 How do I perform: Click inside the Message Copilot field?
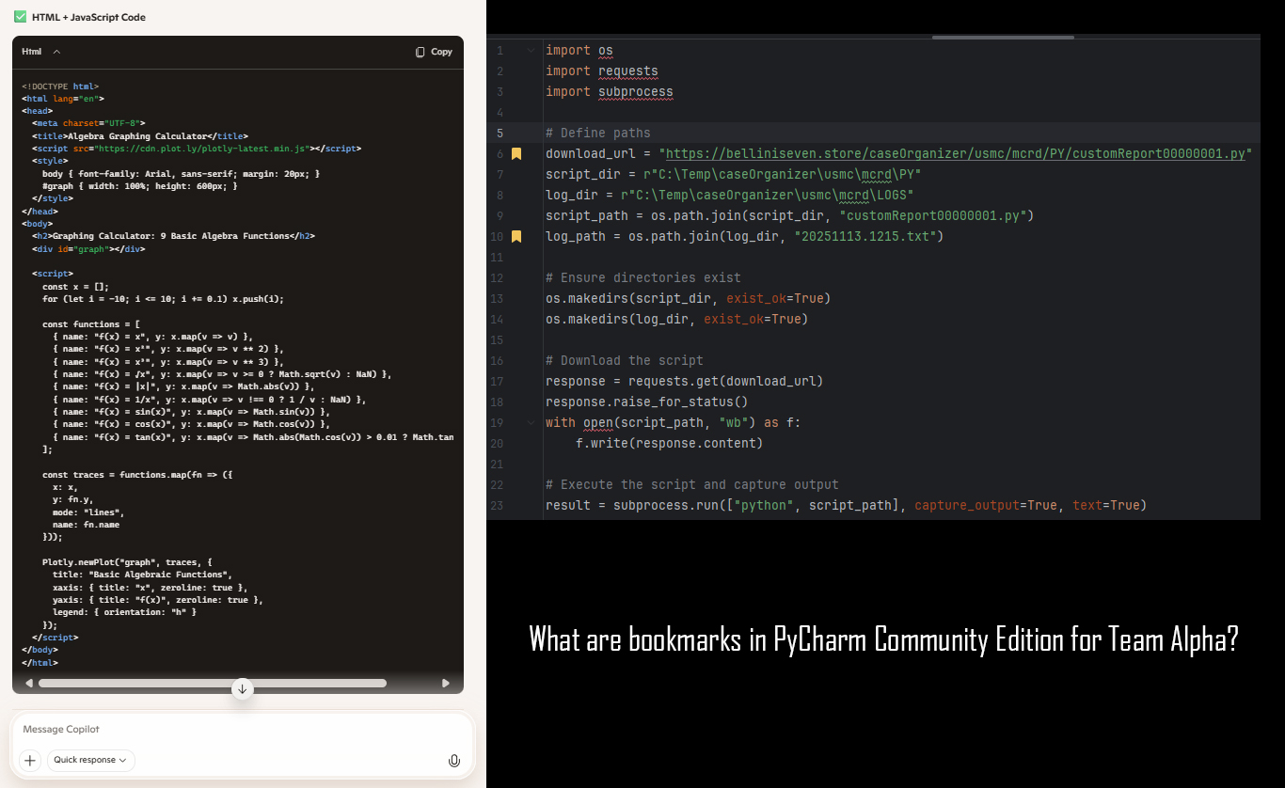click(235, 730)
